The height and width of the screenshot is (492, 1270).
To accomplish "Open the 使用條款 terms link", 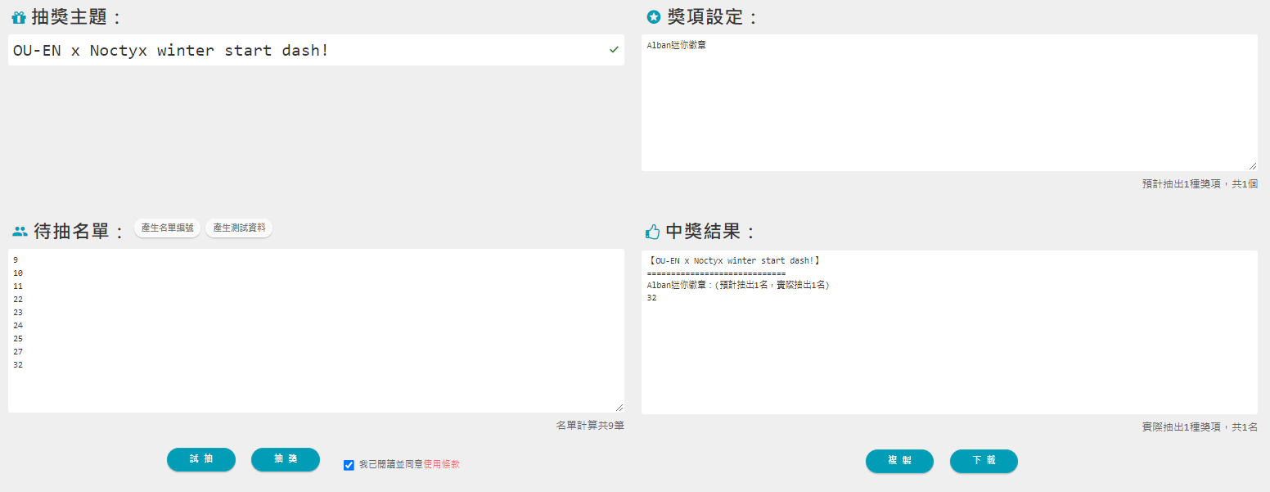I will pyautogui.click(x=442, y=464).
